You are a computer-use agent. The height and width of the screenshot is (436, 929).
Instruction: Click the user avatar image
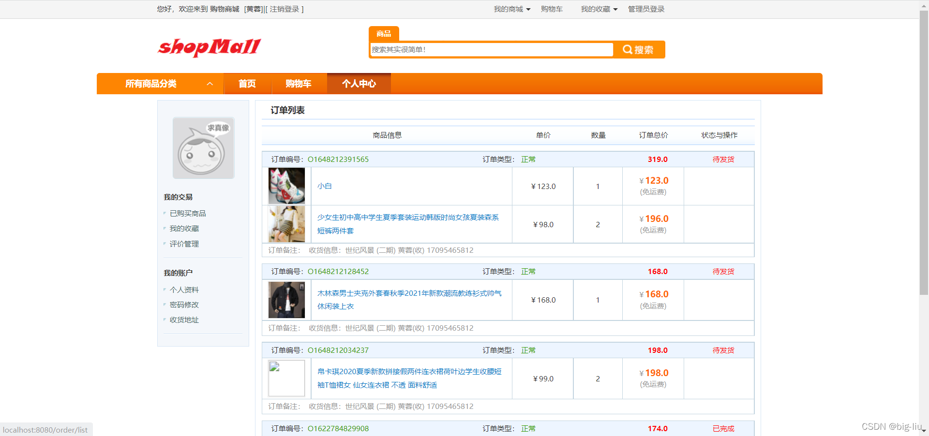click(204, 148)
